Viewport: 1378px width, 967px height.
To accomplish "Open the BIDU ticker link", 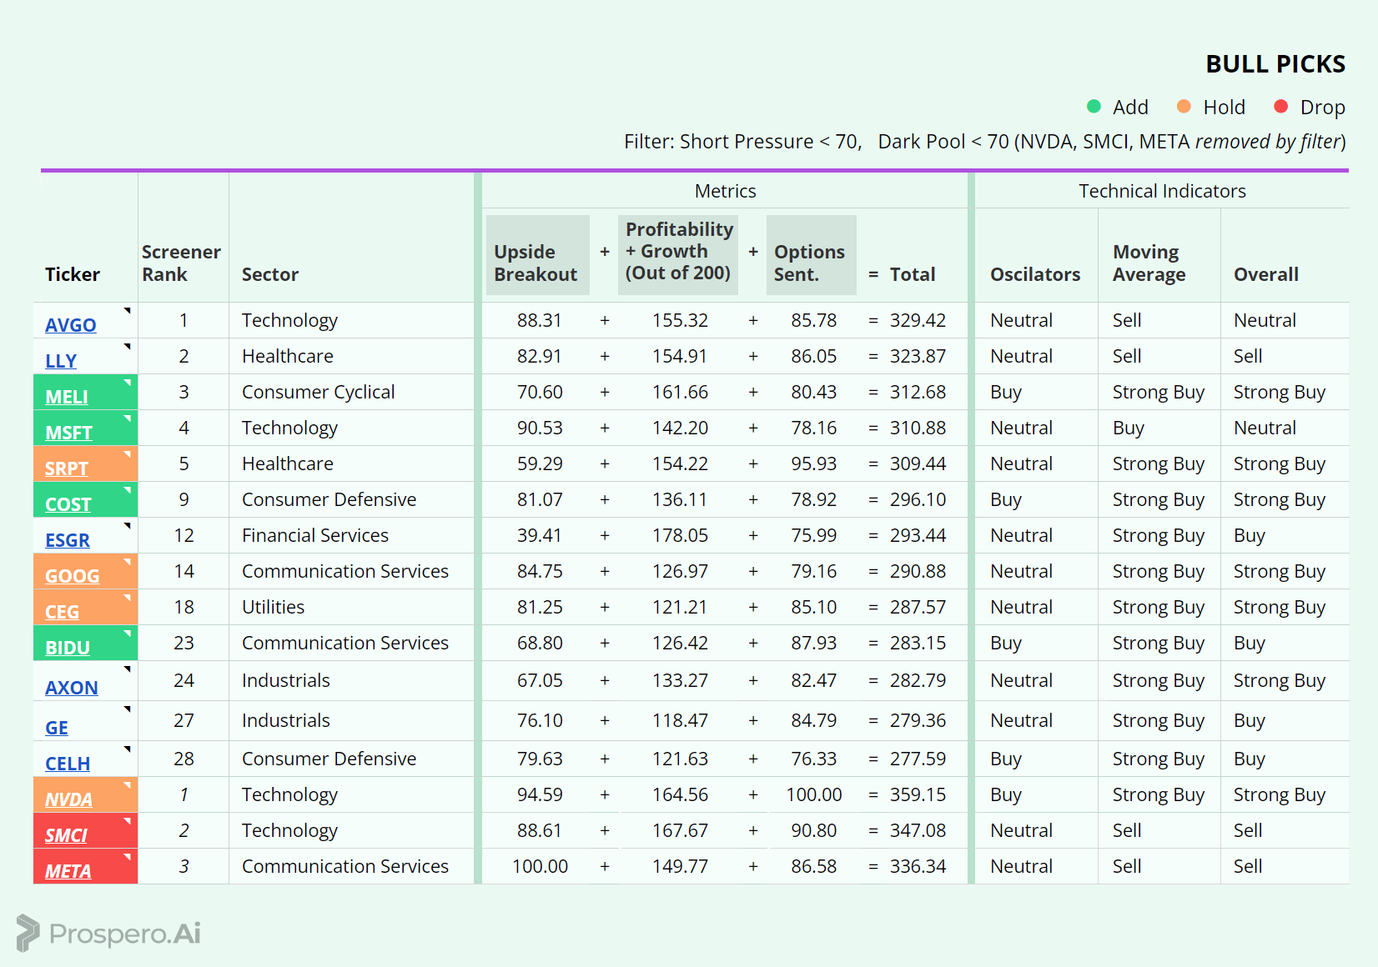I will 67,648.
